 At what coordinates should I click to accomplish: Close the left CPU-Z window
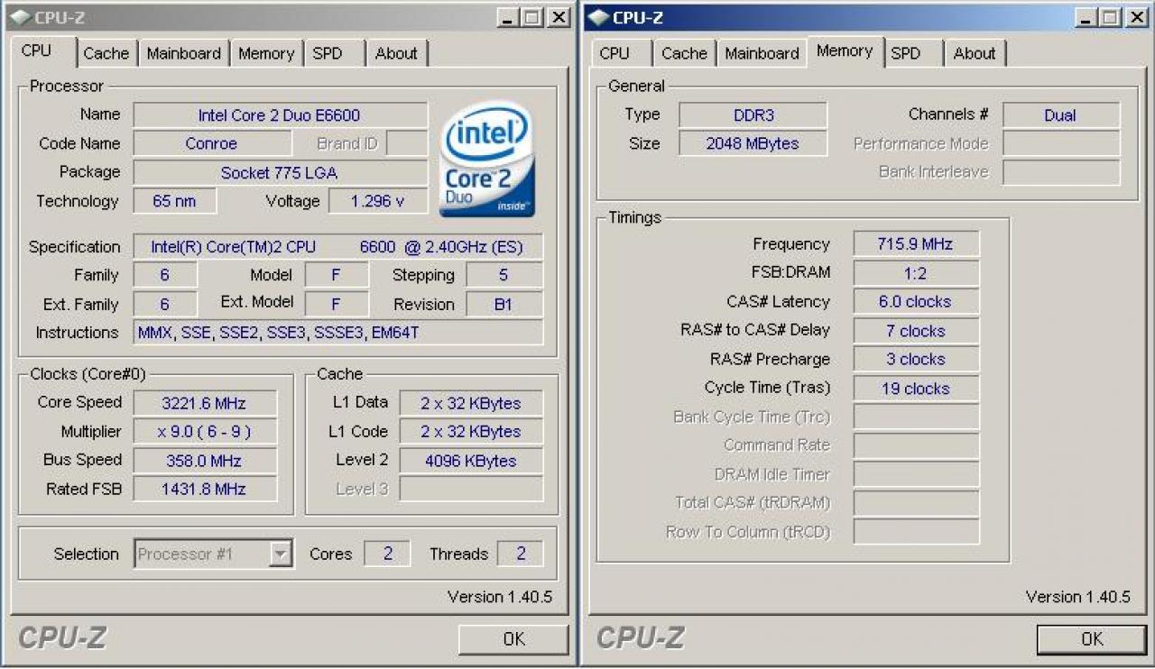(559, 17)
